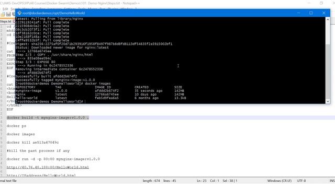
Task: Click the Windows (CR LF) status bar field
Action: (279, 181)
